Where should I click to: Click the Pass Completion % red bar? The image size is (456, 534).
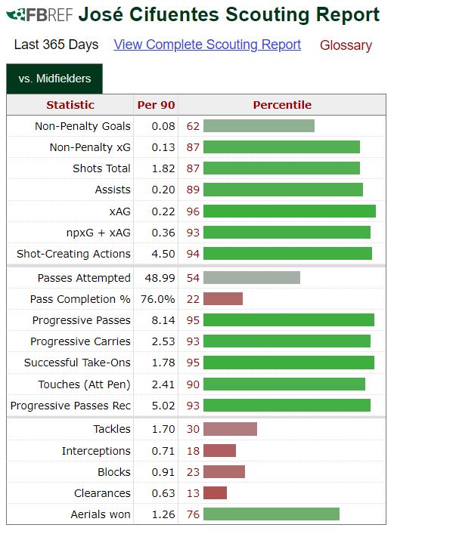[223, 299]
